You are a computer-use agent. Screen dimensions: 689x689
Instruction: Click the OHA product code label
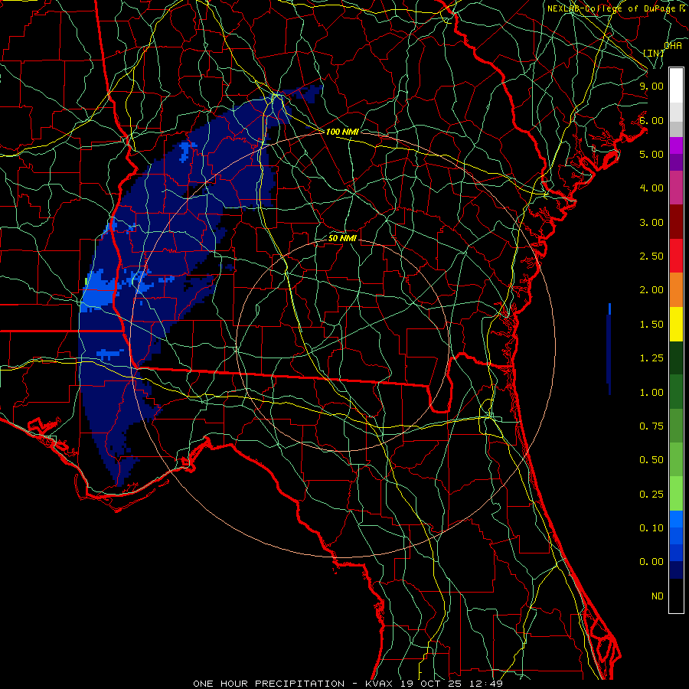673,46
